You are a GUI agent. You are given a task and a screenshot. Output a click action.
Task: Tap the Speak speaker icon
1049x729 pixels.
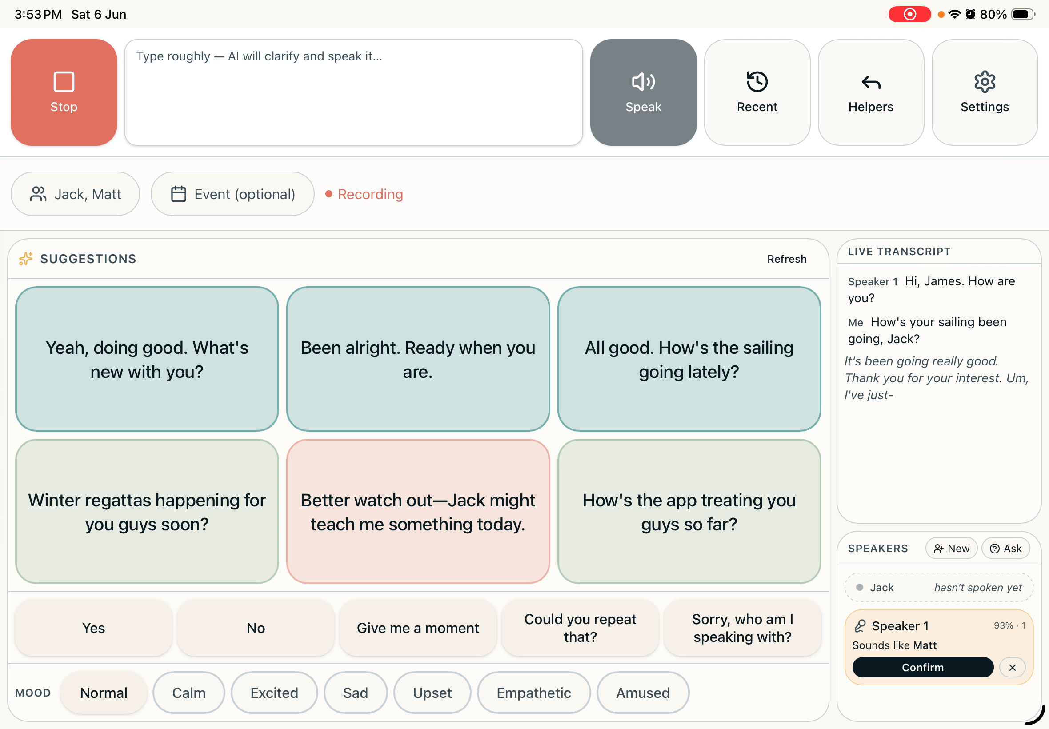(x=643, y=82)
